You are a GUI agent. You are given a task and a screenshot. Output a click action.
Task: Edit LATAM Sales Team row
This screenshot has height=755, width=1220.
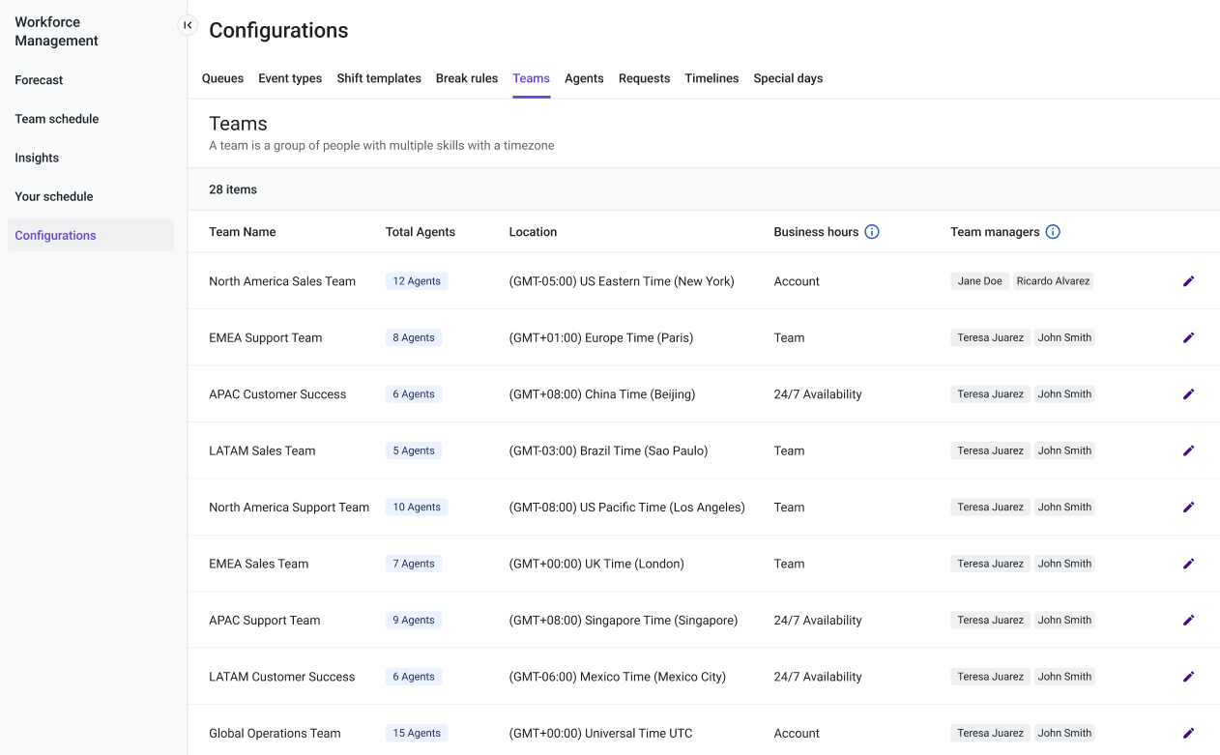(x=1188, y=450)
